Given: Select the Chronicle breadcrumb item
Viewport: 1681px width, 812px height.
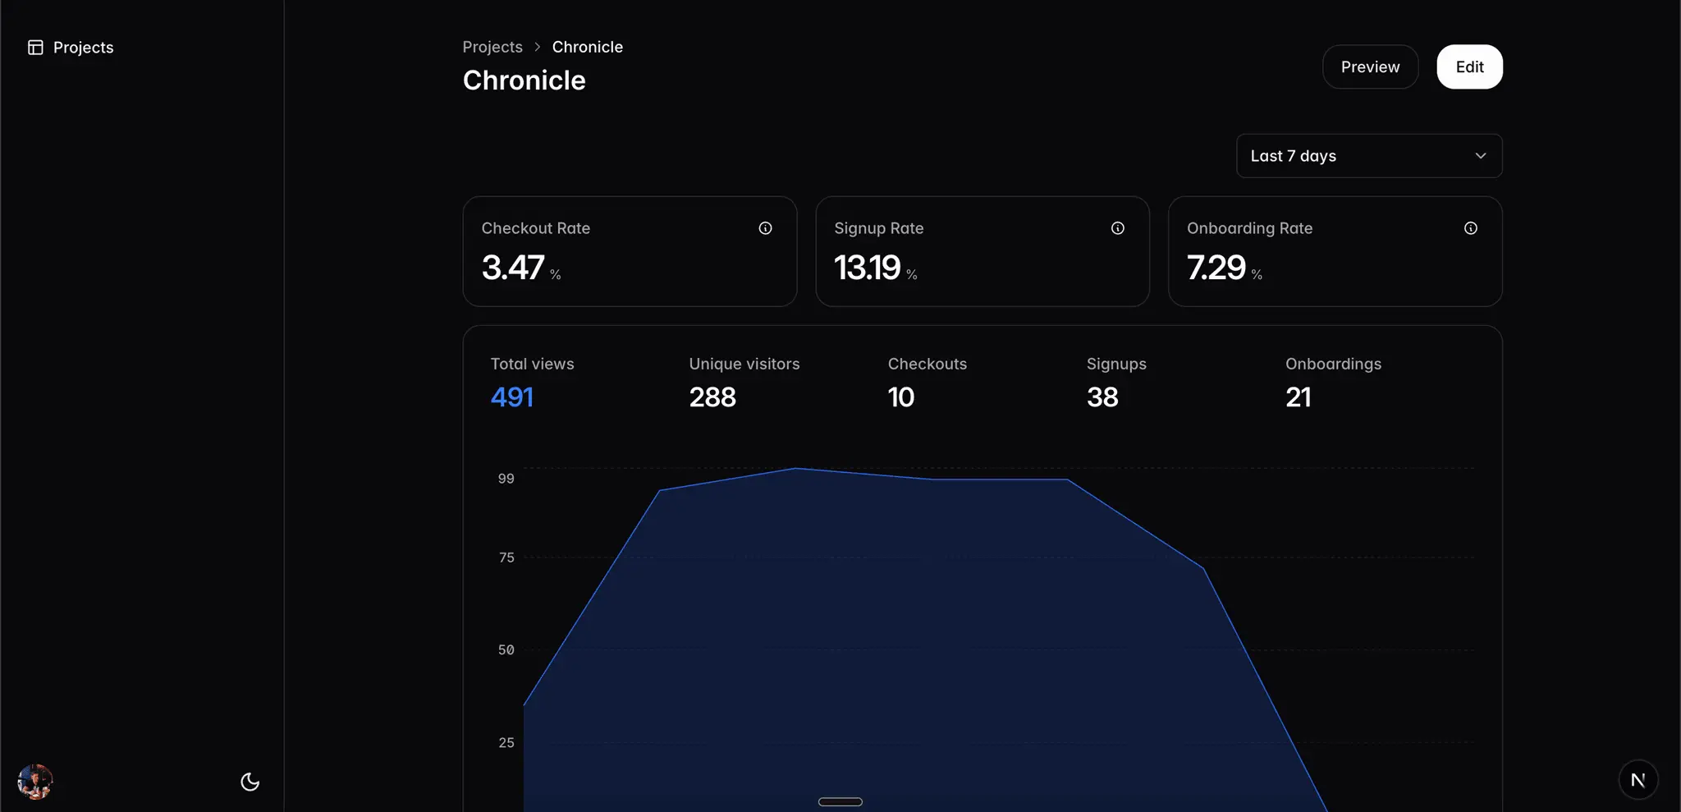Looking at the screenshot, I should pos(588,47).
